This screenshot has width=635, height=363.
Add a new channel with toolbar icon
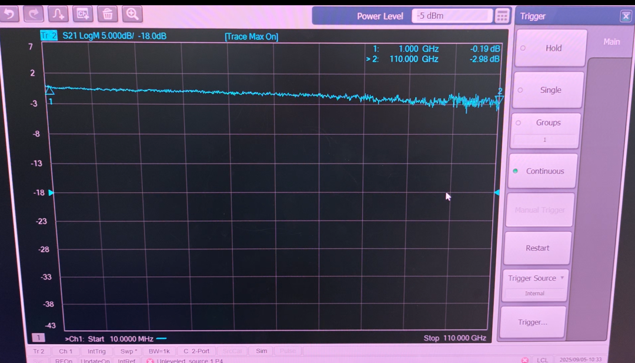click(x=82, y=14)
